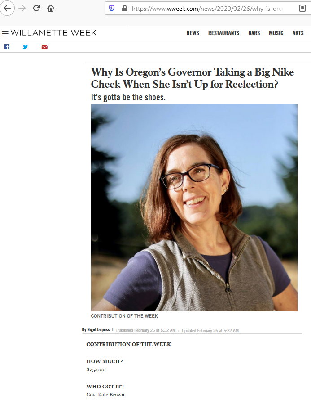
Task: Select the ARTS navigation item
Action: pyautogui.click(x=298, y=33)
